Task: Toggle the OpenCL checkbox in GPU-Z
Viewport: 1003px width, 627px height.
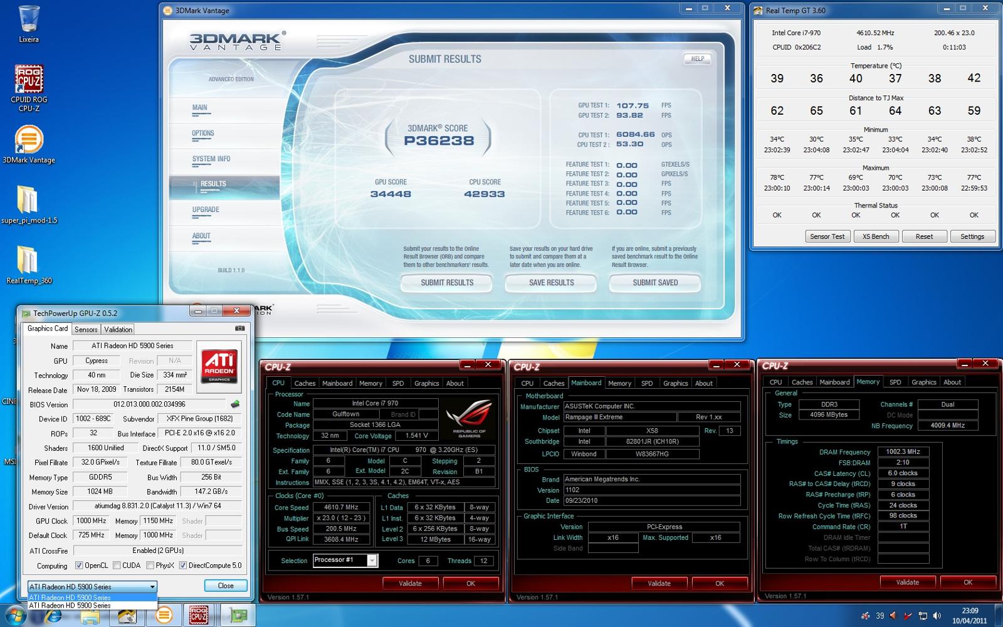Action: [x=79, y=565]
